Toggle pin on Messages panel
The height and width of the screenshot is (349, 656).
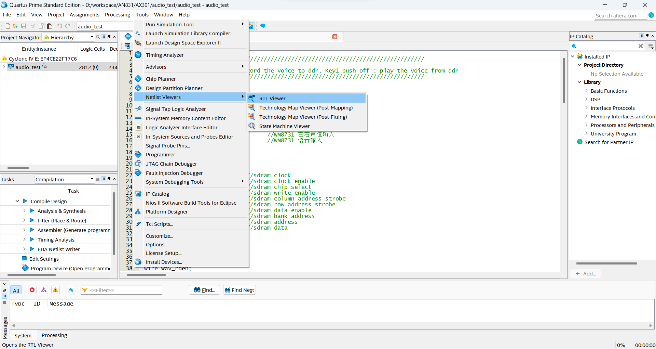coord(4,296)
